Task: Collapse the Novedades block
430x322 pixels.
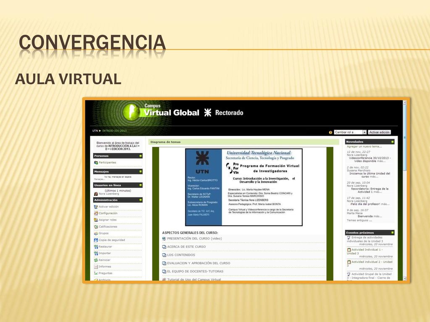Action: tap(393, 142)
